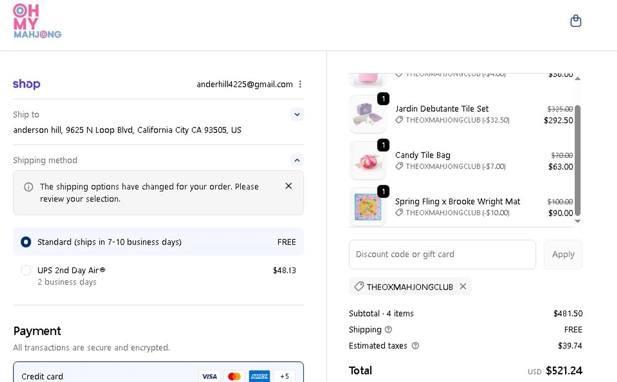The height and width of the screenshot is (382, 617).
Task: Click the Candy Tile Bag thumbnail
Action: (x=368, y=161)
